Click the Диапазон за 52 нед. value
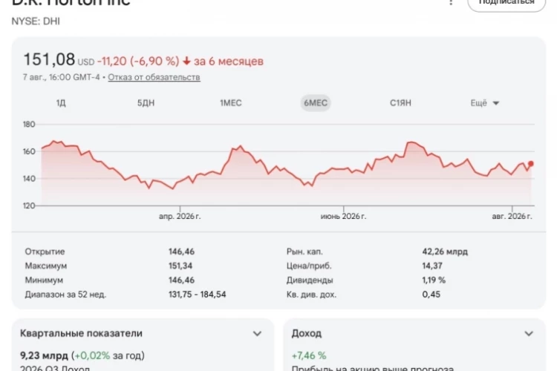This screenshot has height=371, width=557. (x=197, y=295)
